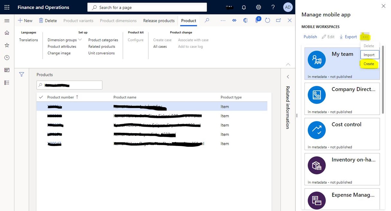391x211 pixels.
Task: Click Create case
Action: pyautogui.click(x=162, y=40)
